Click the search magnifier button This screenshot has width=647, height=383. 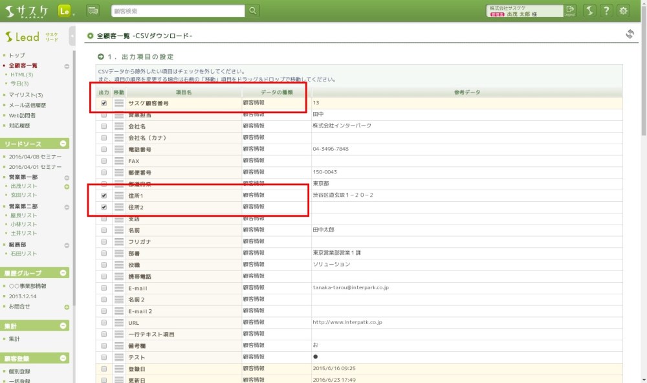coord(253,11)
